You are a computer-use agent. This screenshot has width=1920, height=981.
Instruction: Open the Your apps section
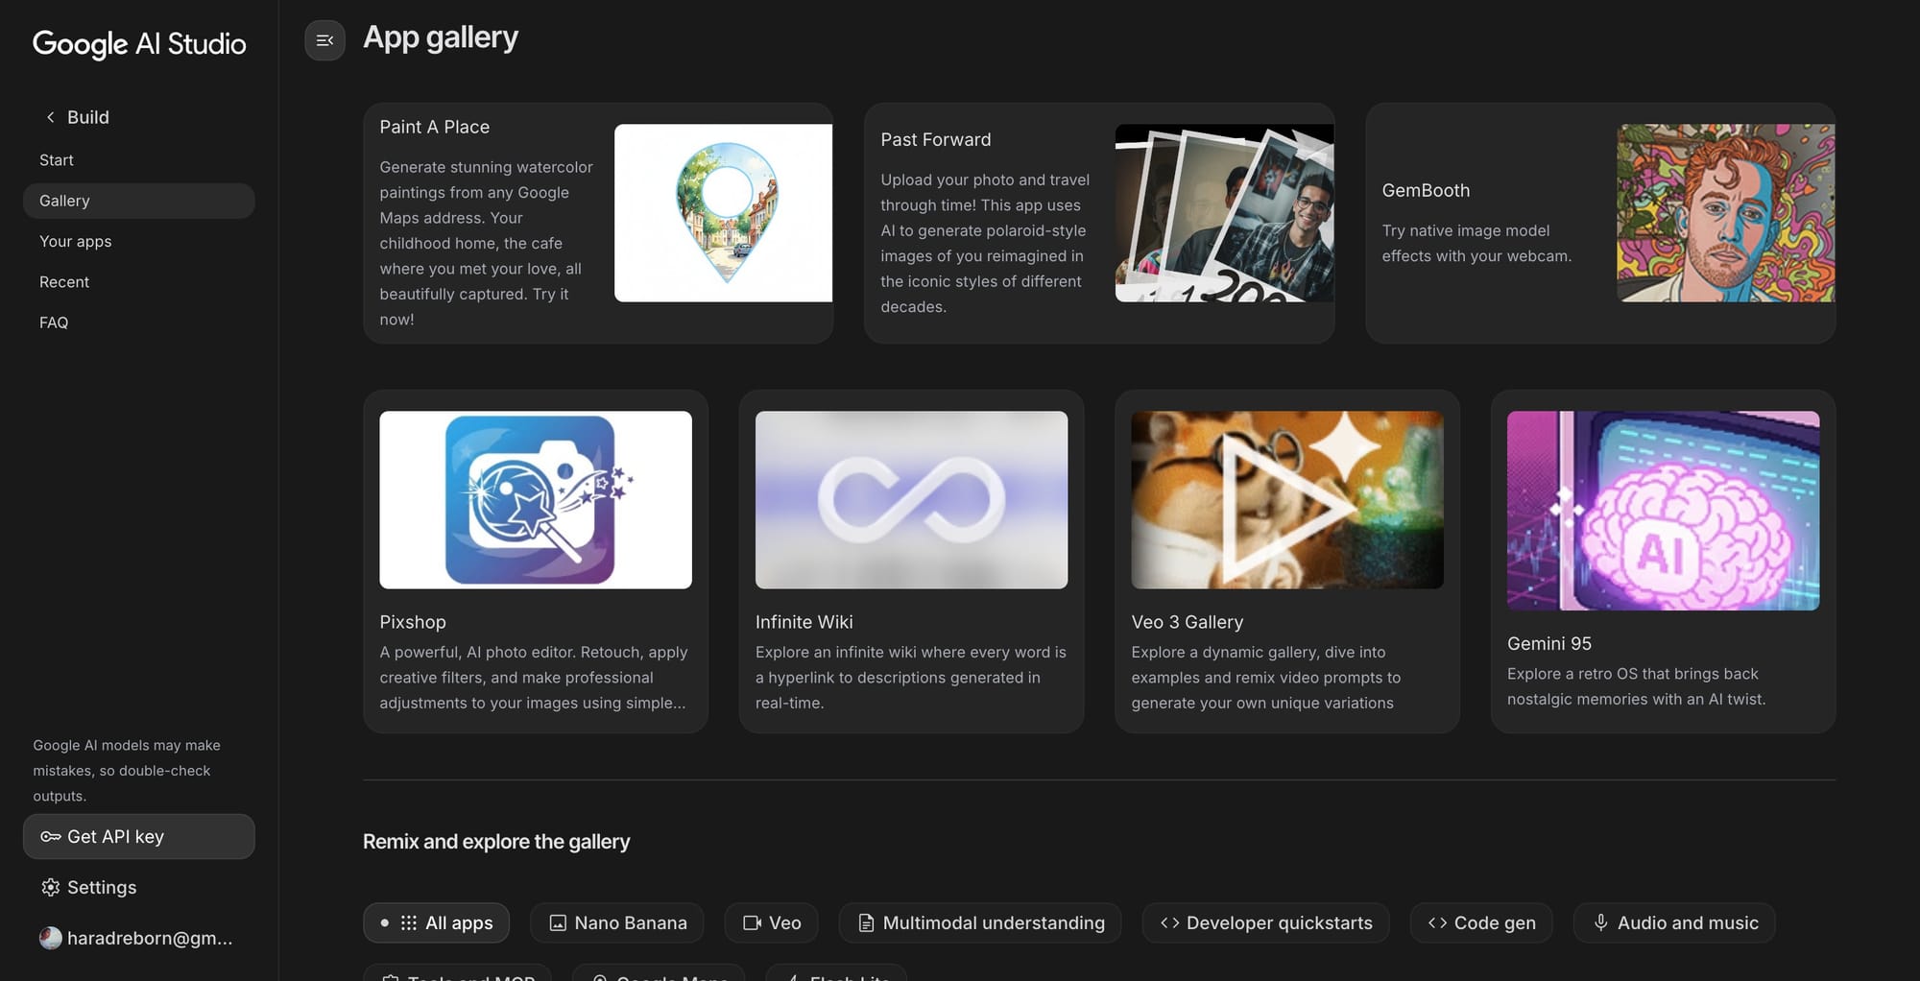(75, 241)
